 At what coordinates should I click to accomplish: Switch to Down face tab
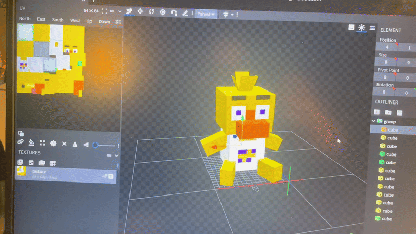(x=105, y=22)
